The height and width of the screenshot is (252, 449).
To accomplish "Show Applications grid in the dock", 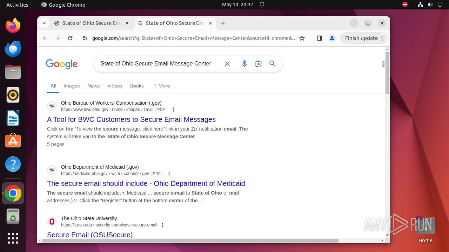I will (x=13, y=238).
